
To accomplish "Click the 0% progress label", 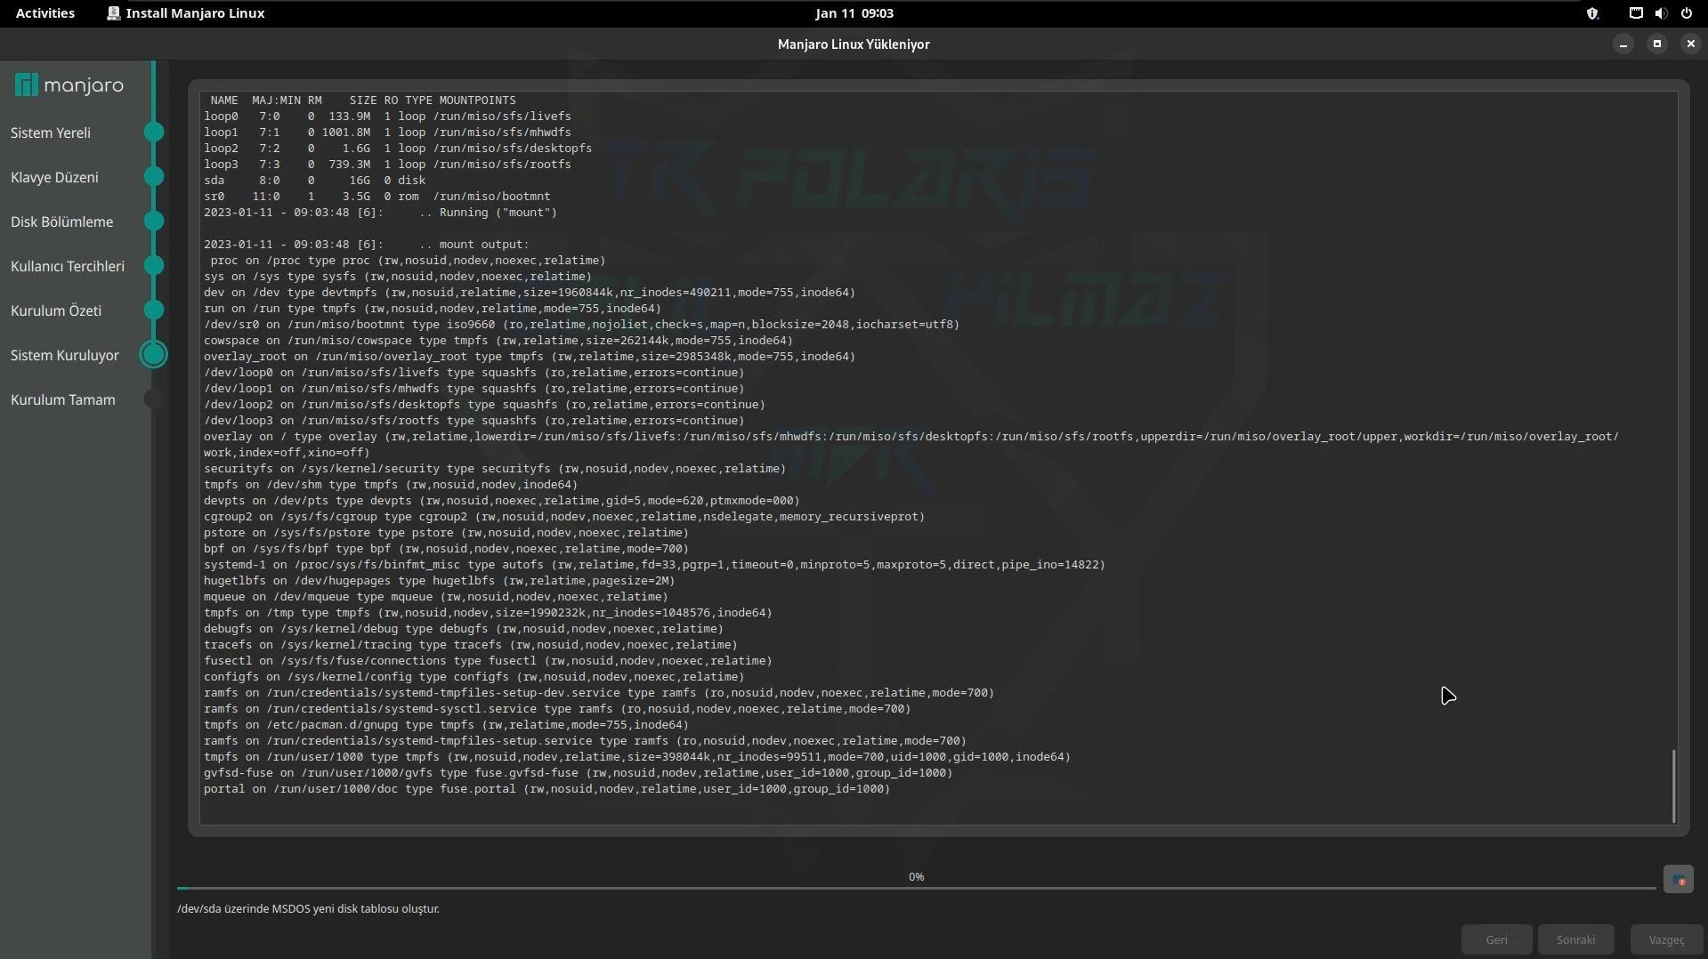I will tap(916, 876).
